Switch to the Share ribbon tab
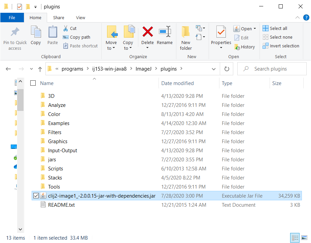This screenshot has width=311, height=243. point(59,17)
